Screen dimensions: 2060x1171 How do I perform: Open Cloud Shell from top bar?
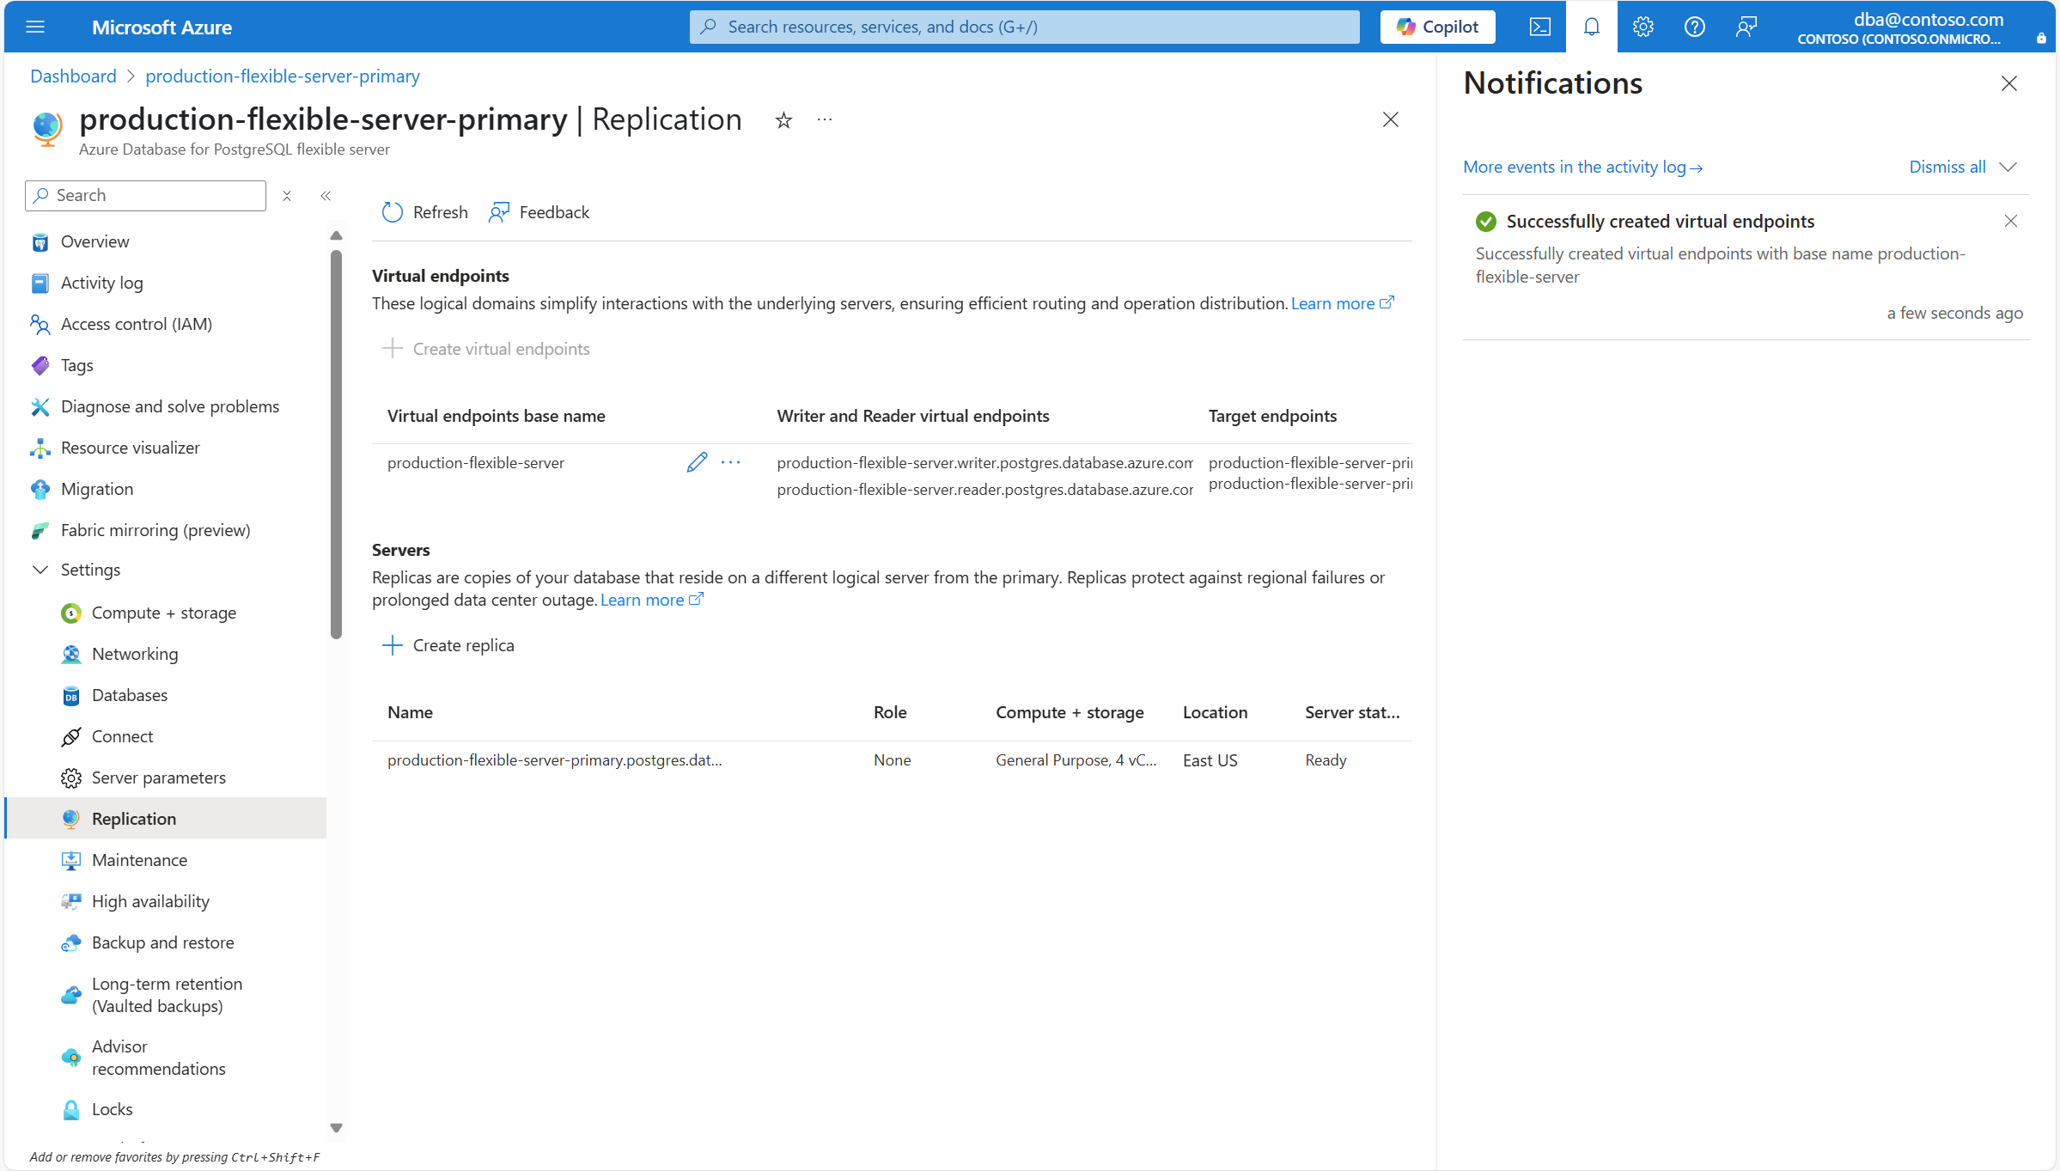point(1539,27)
